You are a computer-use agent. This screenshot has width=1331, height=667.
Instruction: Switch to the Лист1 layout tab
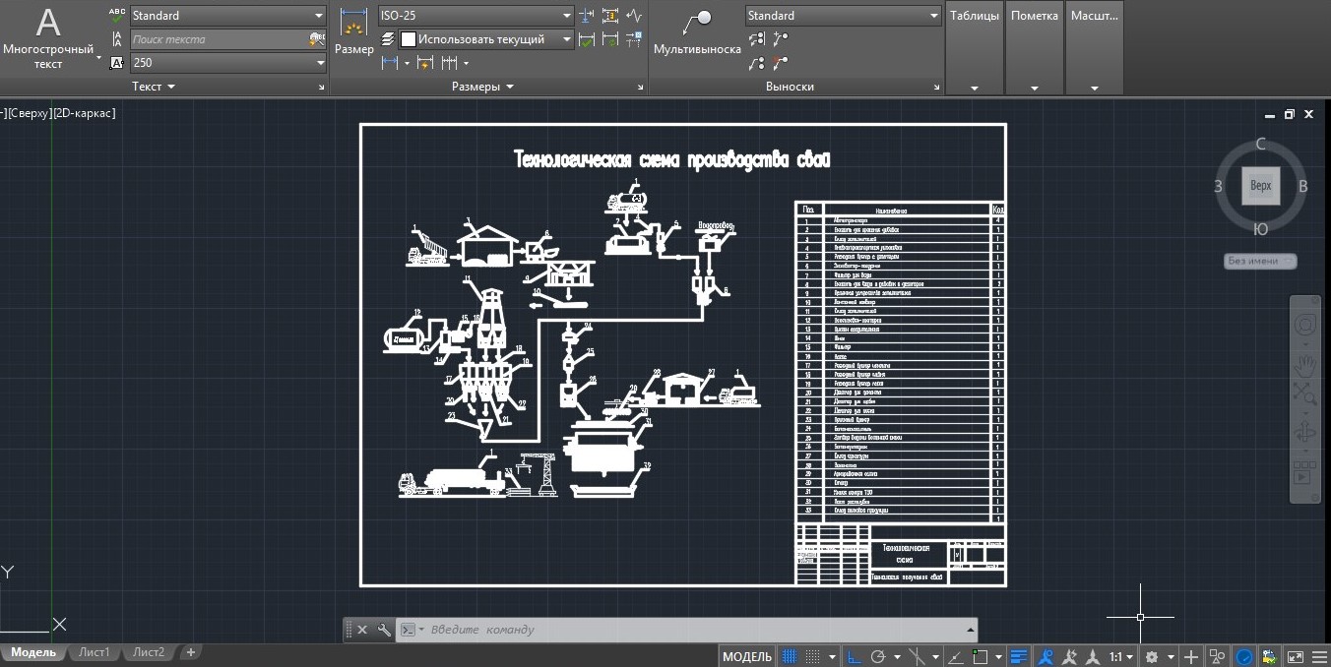pos(95,652)
